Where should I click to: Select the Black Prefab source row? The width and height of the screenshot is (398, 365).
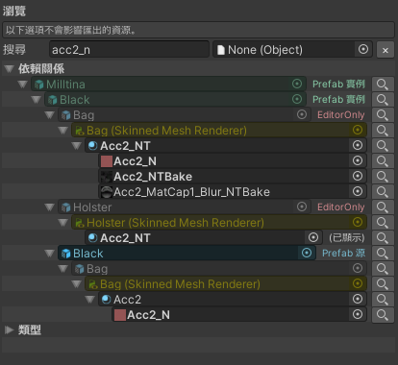coord(187,254)
